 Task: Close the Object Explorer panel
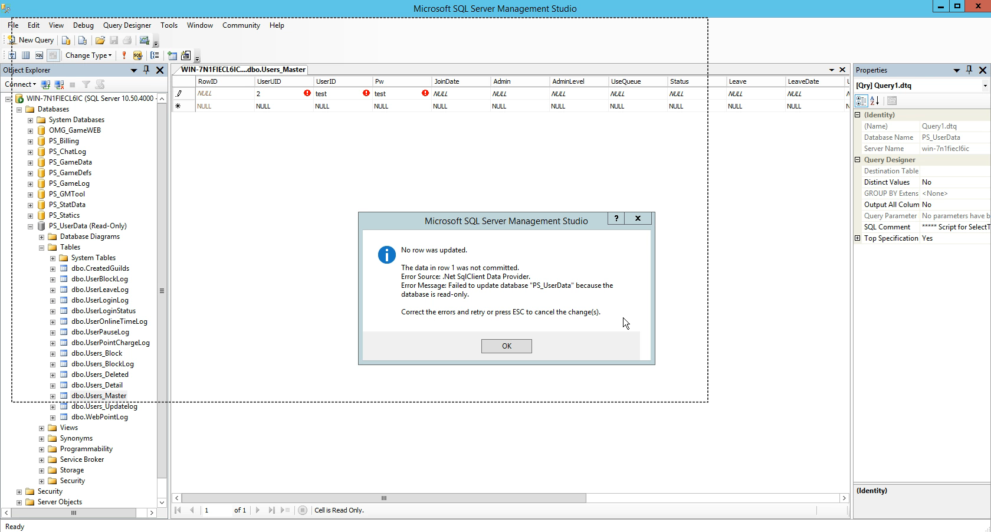click(x=160, y=70)
